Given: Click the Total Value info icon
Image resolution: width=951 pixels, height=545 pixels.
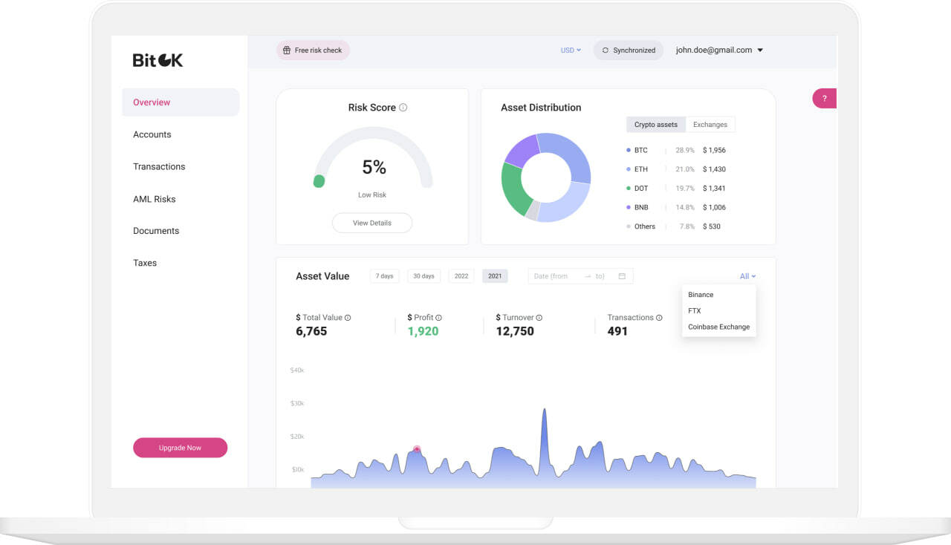Looking at the screenshot, I should coord(348,318).
